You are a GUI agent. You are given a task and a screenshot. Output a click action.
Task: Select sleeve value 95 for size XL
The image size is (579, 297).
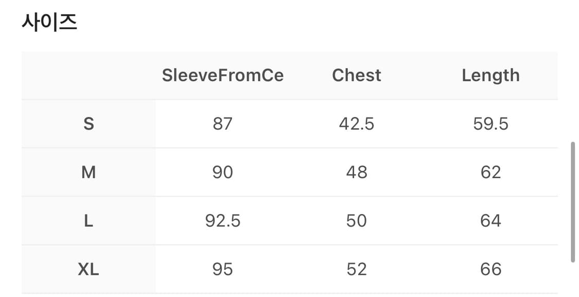223,269
